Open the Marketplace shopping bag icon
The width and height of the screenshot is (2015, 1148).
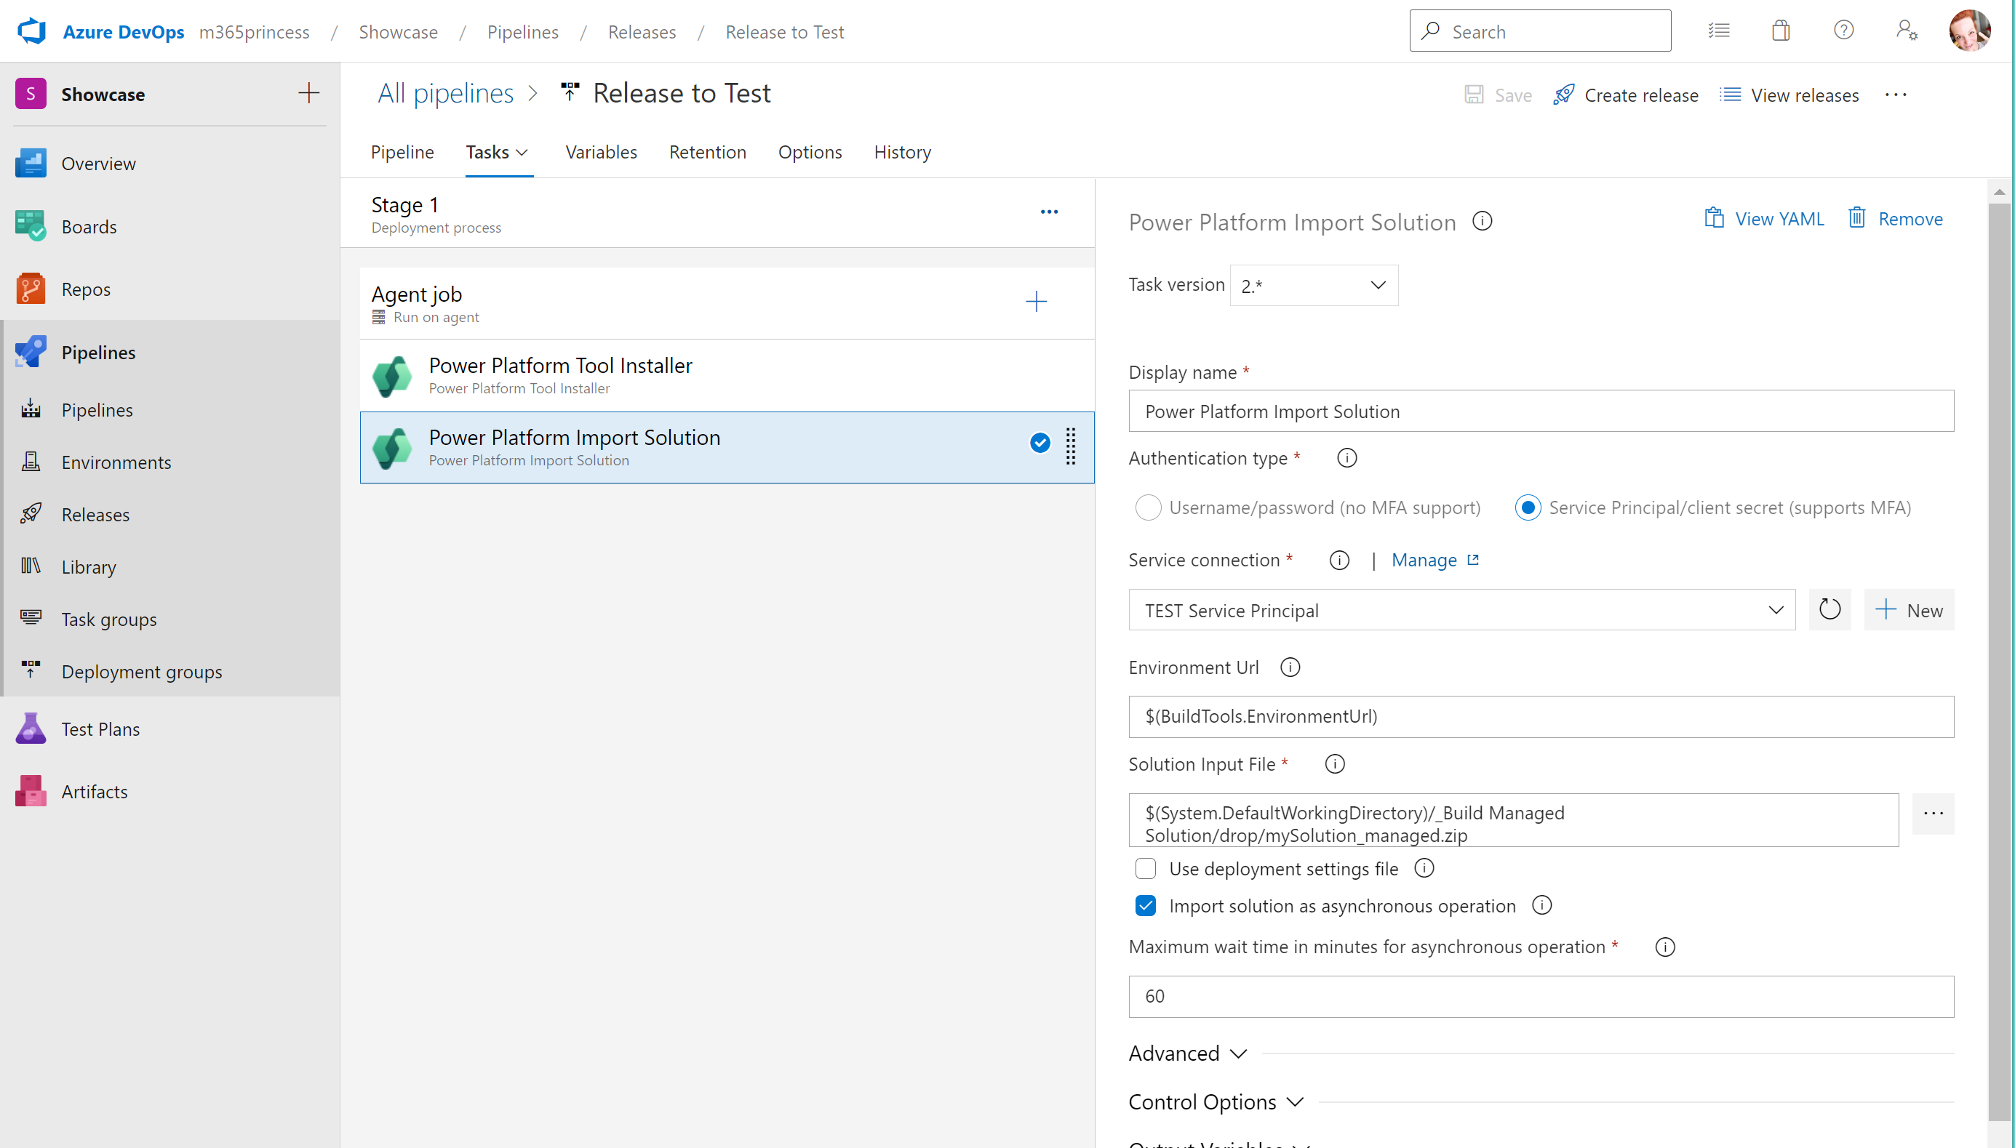coord(1781,31)
